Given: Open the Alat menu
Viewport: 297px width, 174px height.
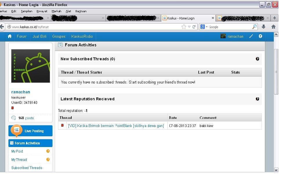Looking at the screenshot, I should pyautogui.click(x=68, y=11).
